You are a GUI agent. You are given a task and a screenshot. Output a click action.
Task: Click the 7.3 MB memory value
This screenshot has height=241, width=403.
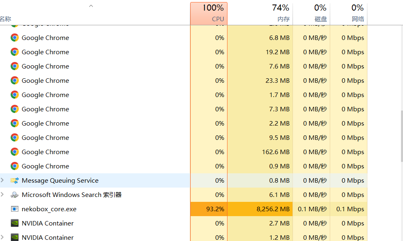[x=279, y=109]
